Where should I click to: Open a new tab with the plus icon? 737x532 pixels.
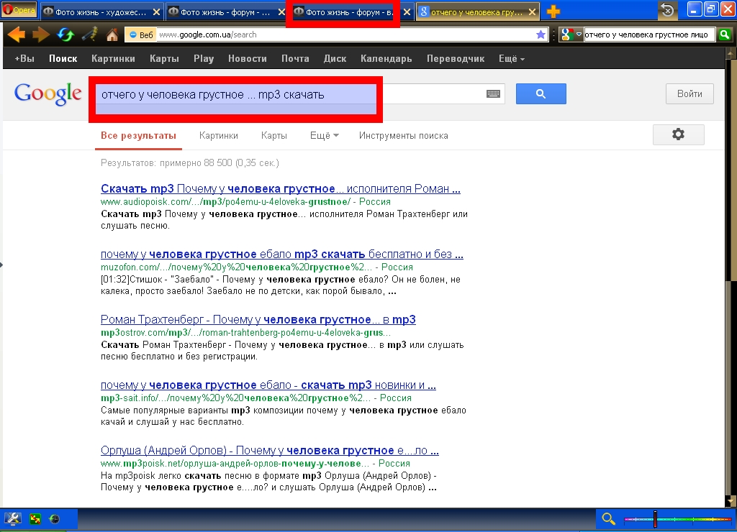[x=553, y=12]
